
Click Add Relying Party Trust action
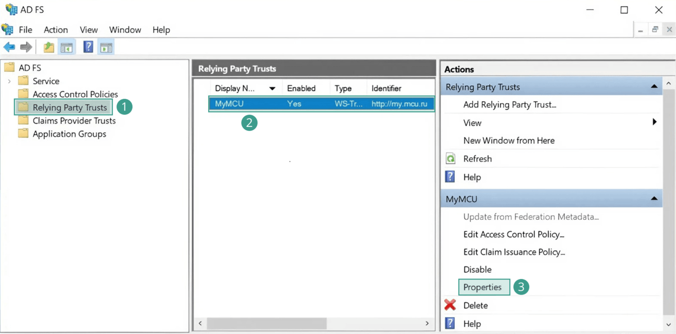[x=509, y=105]
